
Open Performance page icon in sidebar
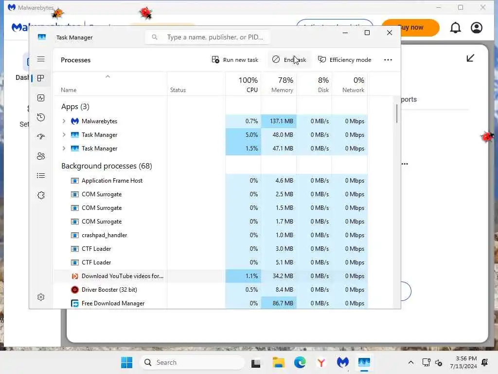click(x=41, y=98)
